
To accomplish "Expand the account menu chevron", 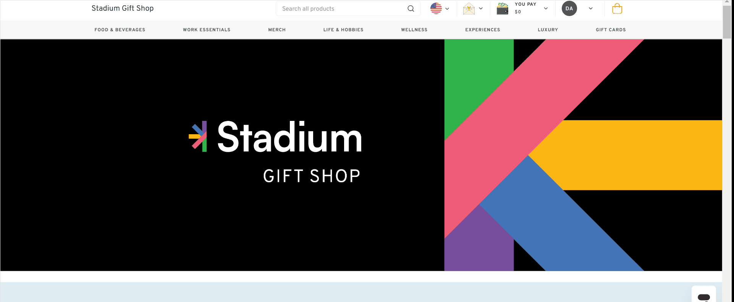I will coord(591,8).
